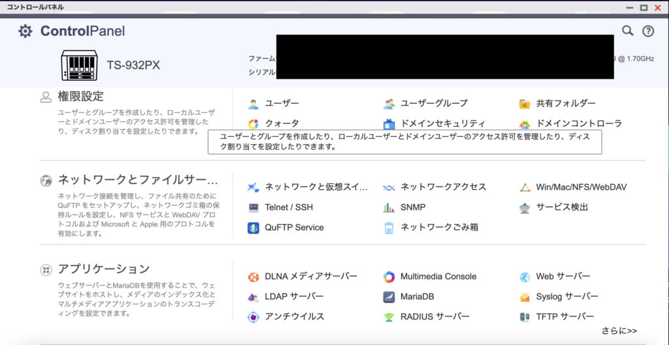Open the Syslog サーバー icon
Viewport: 669px width, 345px height.
[x=525, y=297]
